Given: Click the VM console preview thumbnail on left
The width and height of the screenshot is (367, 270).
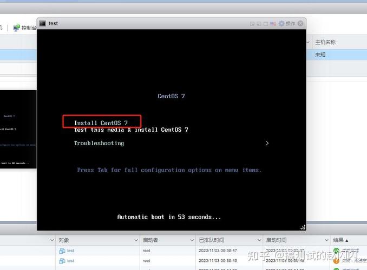Looking at the screenshot, I should pyautogui.click(x=18, y=130).
